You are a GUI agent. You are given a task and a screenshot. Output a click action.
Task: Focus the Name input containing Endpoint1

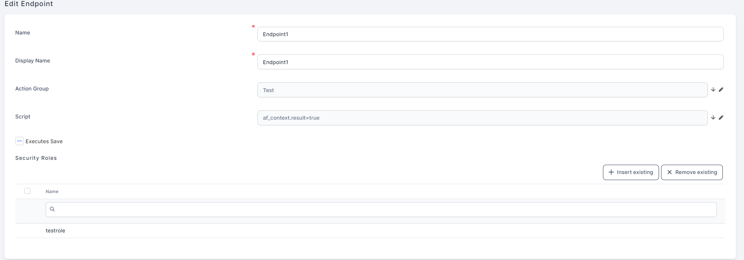[x=490, y=34]
